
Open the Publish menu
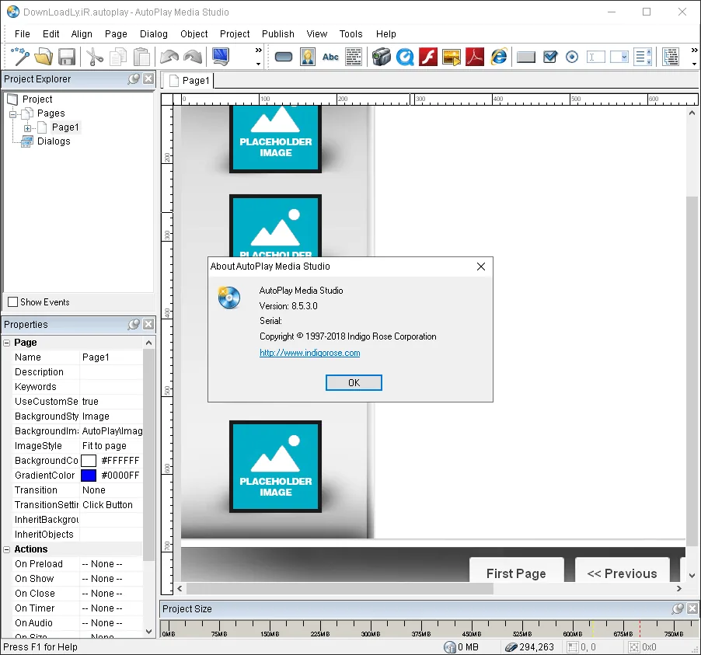[277, 34]
